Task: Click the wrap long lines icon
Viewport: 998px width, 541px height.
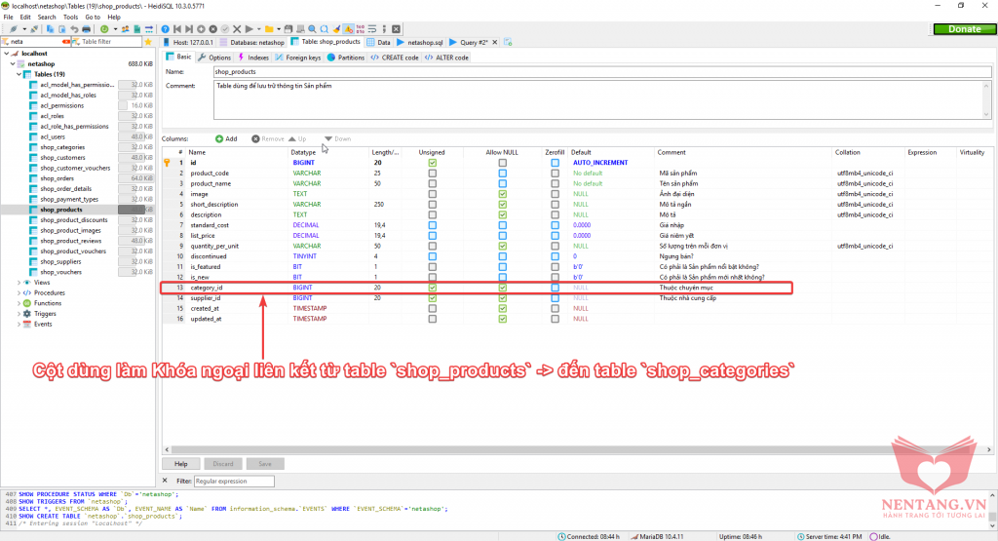Action: pyautogui.click(x=372, y=28)
